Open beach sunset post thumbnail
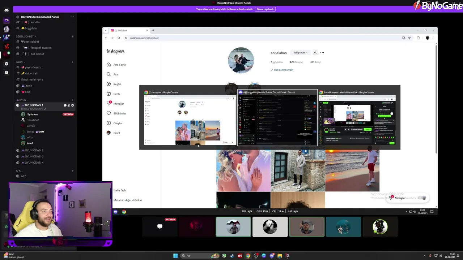This screenshot has width=463, height=260. (x=352, y=170)
